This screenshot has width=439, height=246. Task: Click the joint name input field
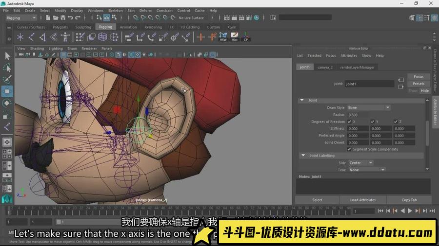[x=369, y=84]
